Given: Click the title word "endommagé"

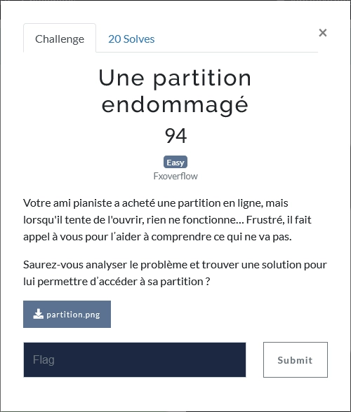Looking at the screenshot, I should click(175, 105).
